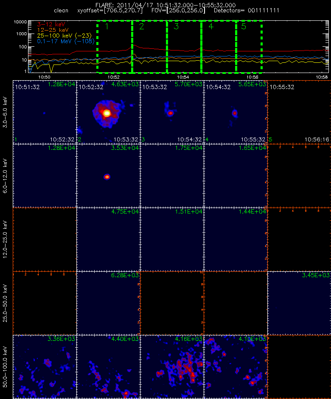Click the 5.65E+03 peak value label
331x399 pixels.
point(252,84)
